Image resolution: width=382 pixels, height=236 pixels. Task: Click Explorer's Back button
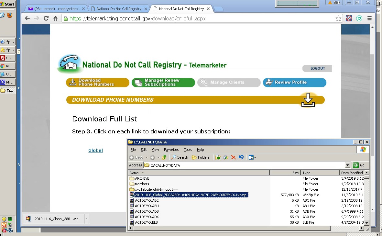pyautogui.click(x=136, y=158)
